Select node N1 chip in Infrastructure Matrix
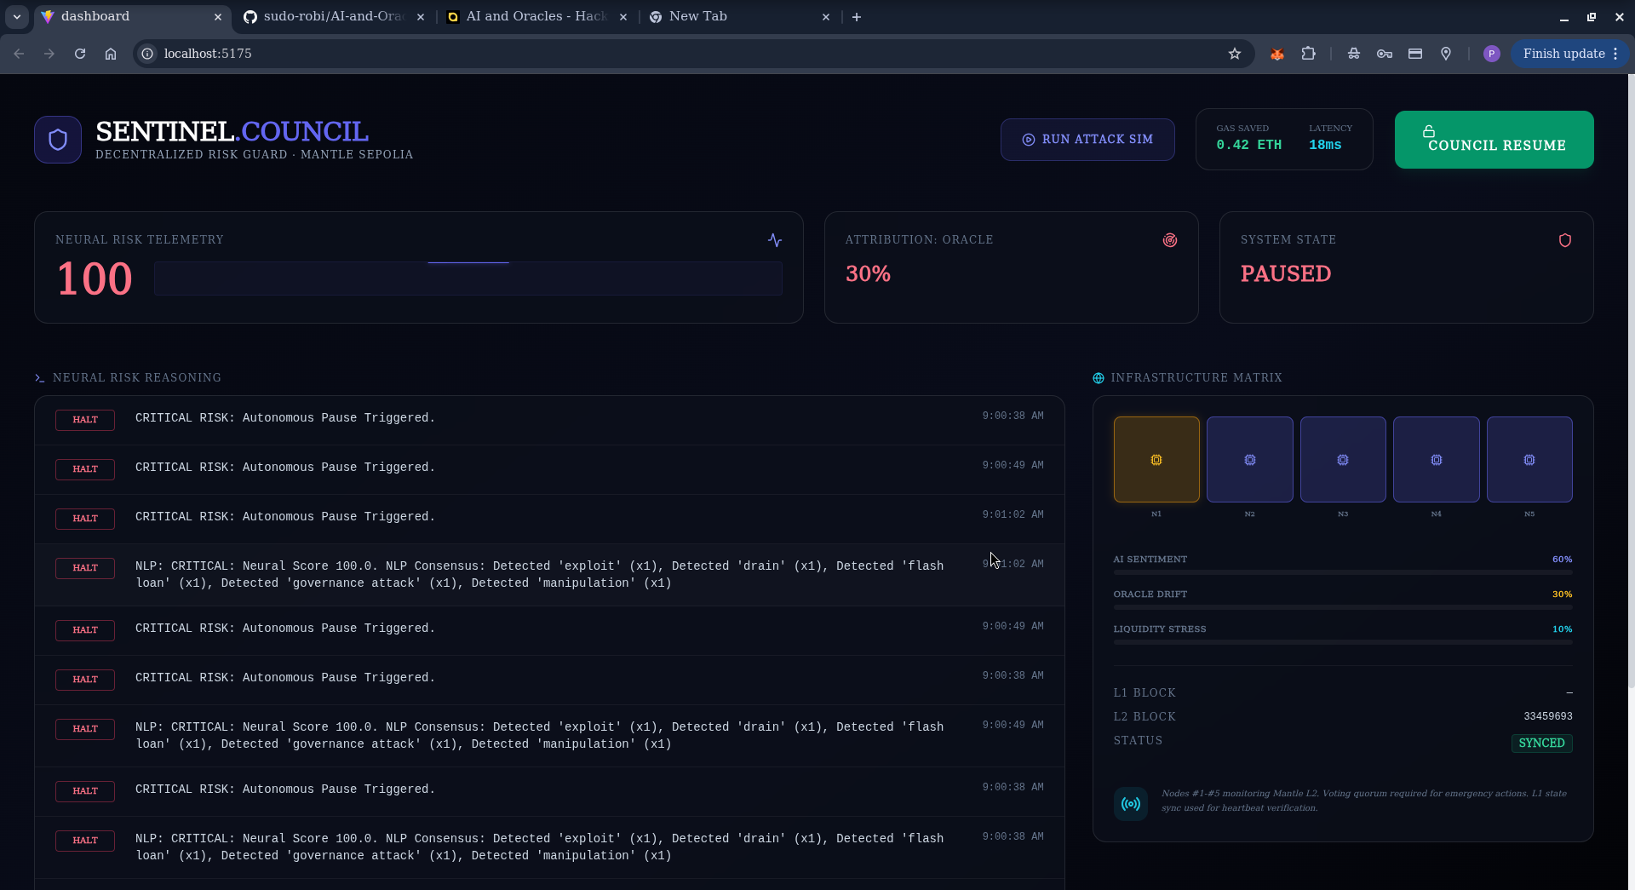Image resolution: width=1635 pixels, height=890 pixels. coord(1156,460)
